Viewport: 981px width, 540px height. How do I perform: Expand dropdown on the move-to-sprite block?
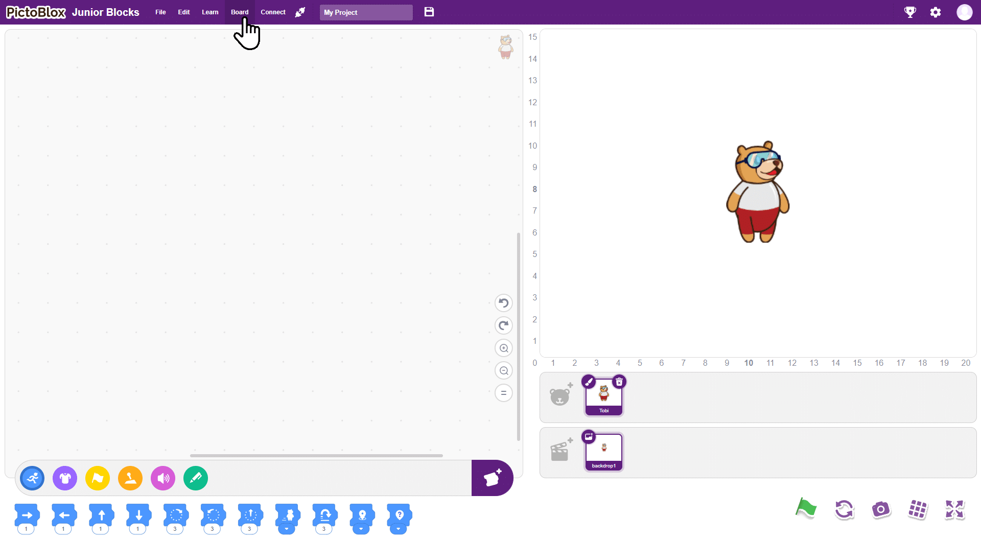point(287,529)
